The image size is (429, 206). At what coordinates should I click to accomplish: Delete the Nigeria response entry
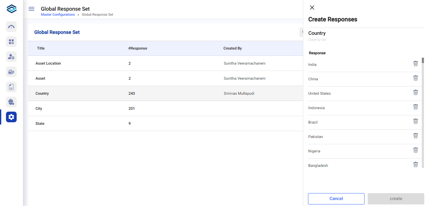(415, 150)
